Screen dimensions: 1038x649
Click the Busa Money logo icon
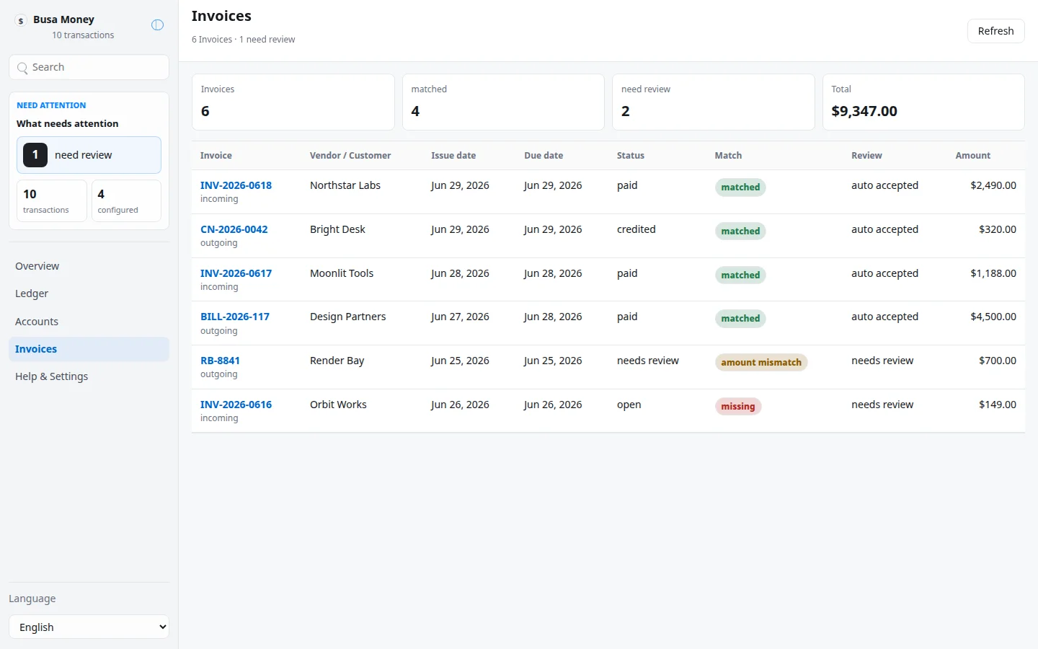[21, 21]
